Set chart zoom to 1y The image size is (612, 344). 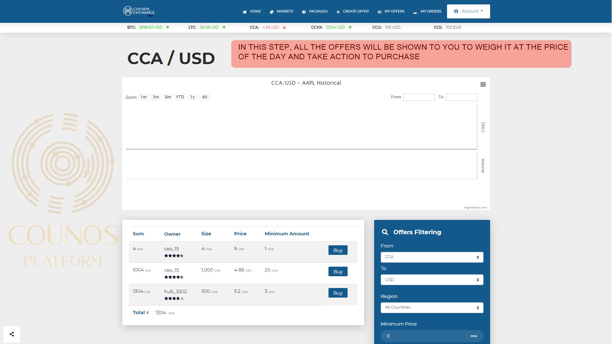(x=193, y=97)
